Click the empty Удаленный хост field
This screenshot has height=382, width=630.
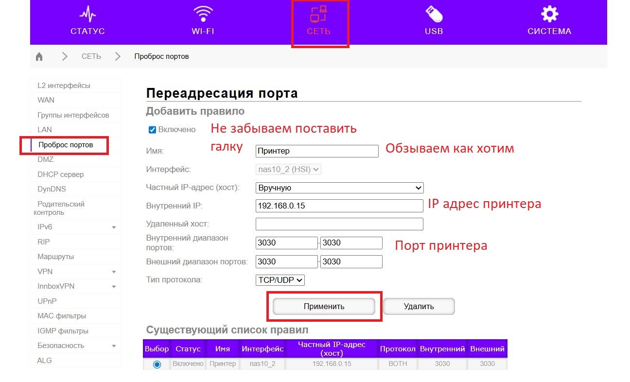pos(339,224)
